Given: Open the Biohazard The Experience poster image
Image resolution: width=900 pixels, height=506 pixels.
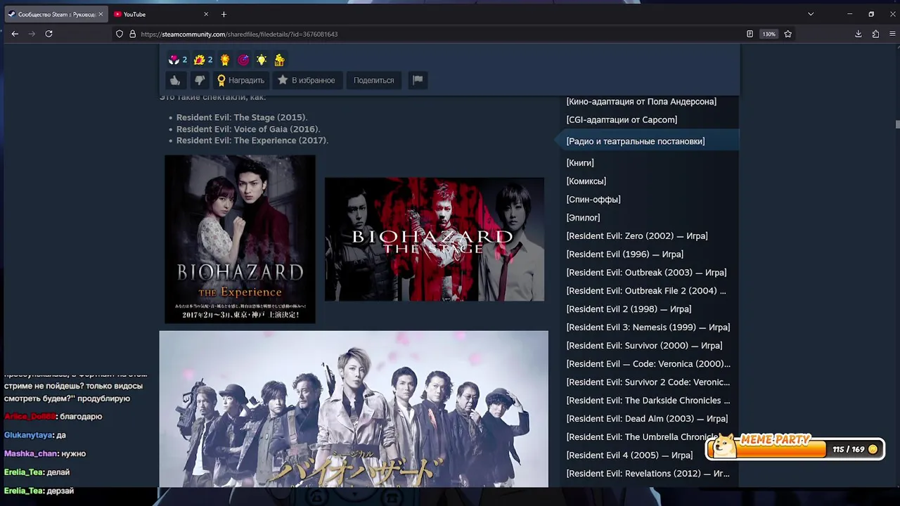Looking at the screenshot, I should pos(240,239).
